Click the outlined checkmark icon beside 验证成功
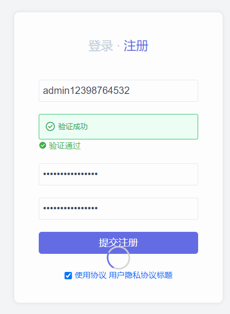Screen dimensions: 230x314 tap(50, 127)
